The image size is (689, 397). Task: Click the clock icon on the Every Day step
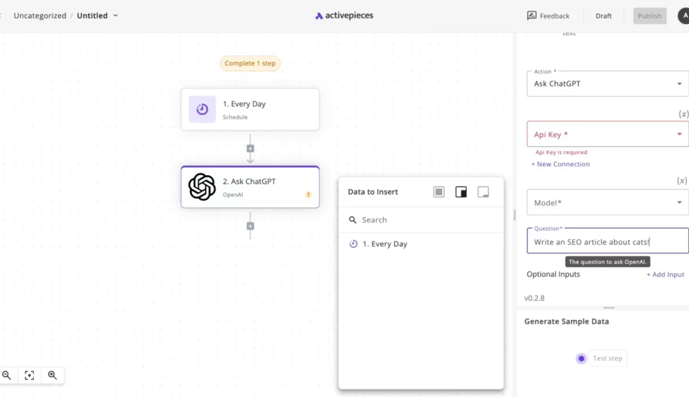click(202, 109)
